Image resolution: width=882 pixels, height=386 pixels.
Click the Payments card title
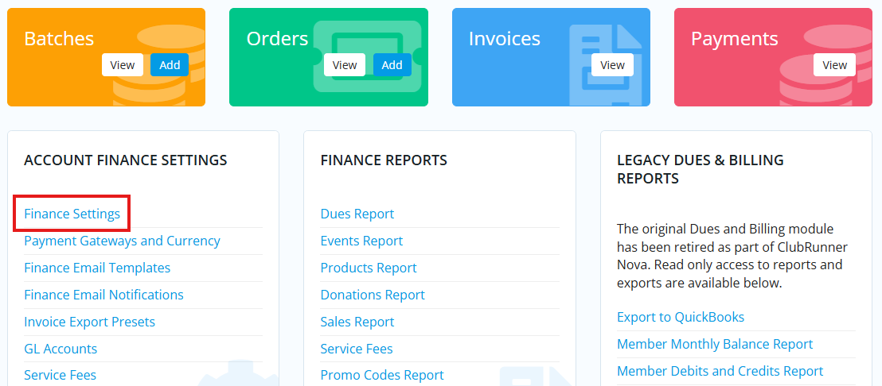pyautogui.click(x=735, y=39)
